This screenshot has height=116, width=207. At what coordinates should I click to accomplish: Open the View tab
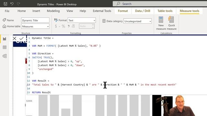[x=70, y=11]
